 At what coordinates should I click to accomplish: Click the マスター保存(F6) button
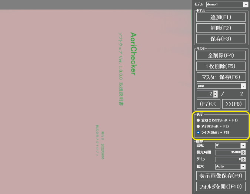[x=221, y=77]
